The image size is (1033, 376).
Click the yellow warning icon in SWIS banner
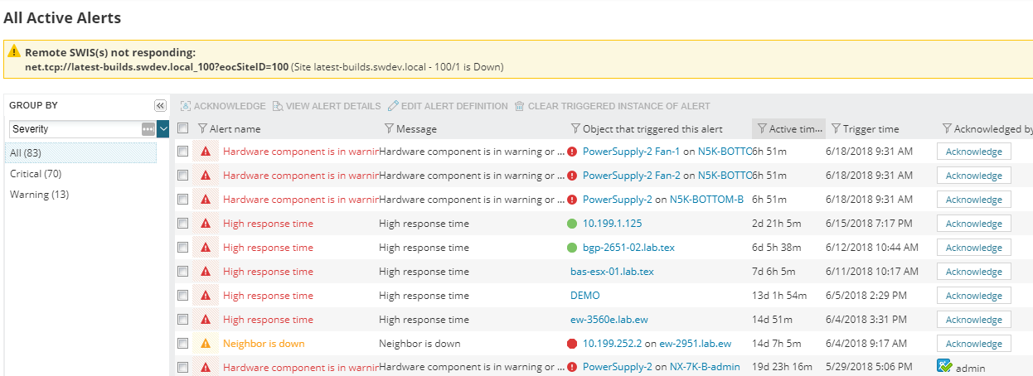pos(16,51)
